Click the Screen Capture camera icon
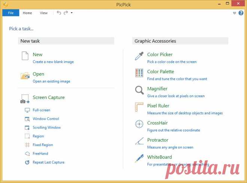 (25, 99)
